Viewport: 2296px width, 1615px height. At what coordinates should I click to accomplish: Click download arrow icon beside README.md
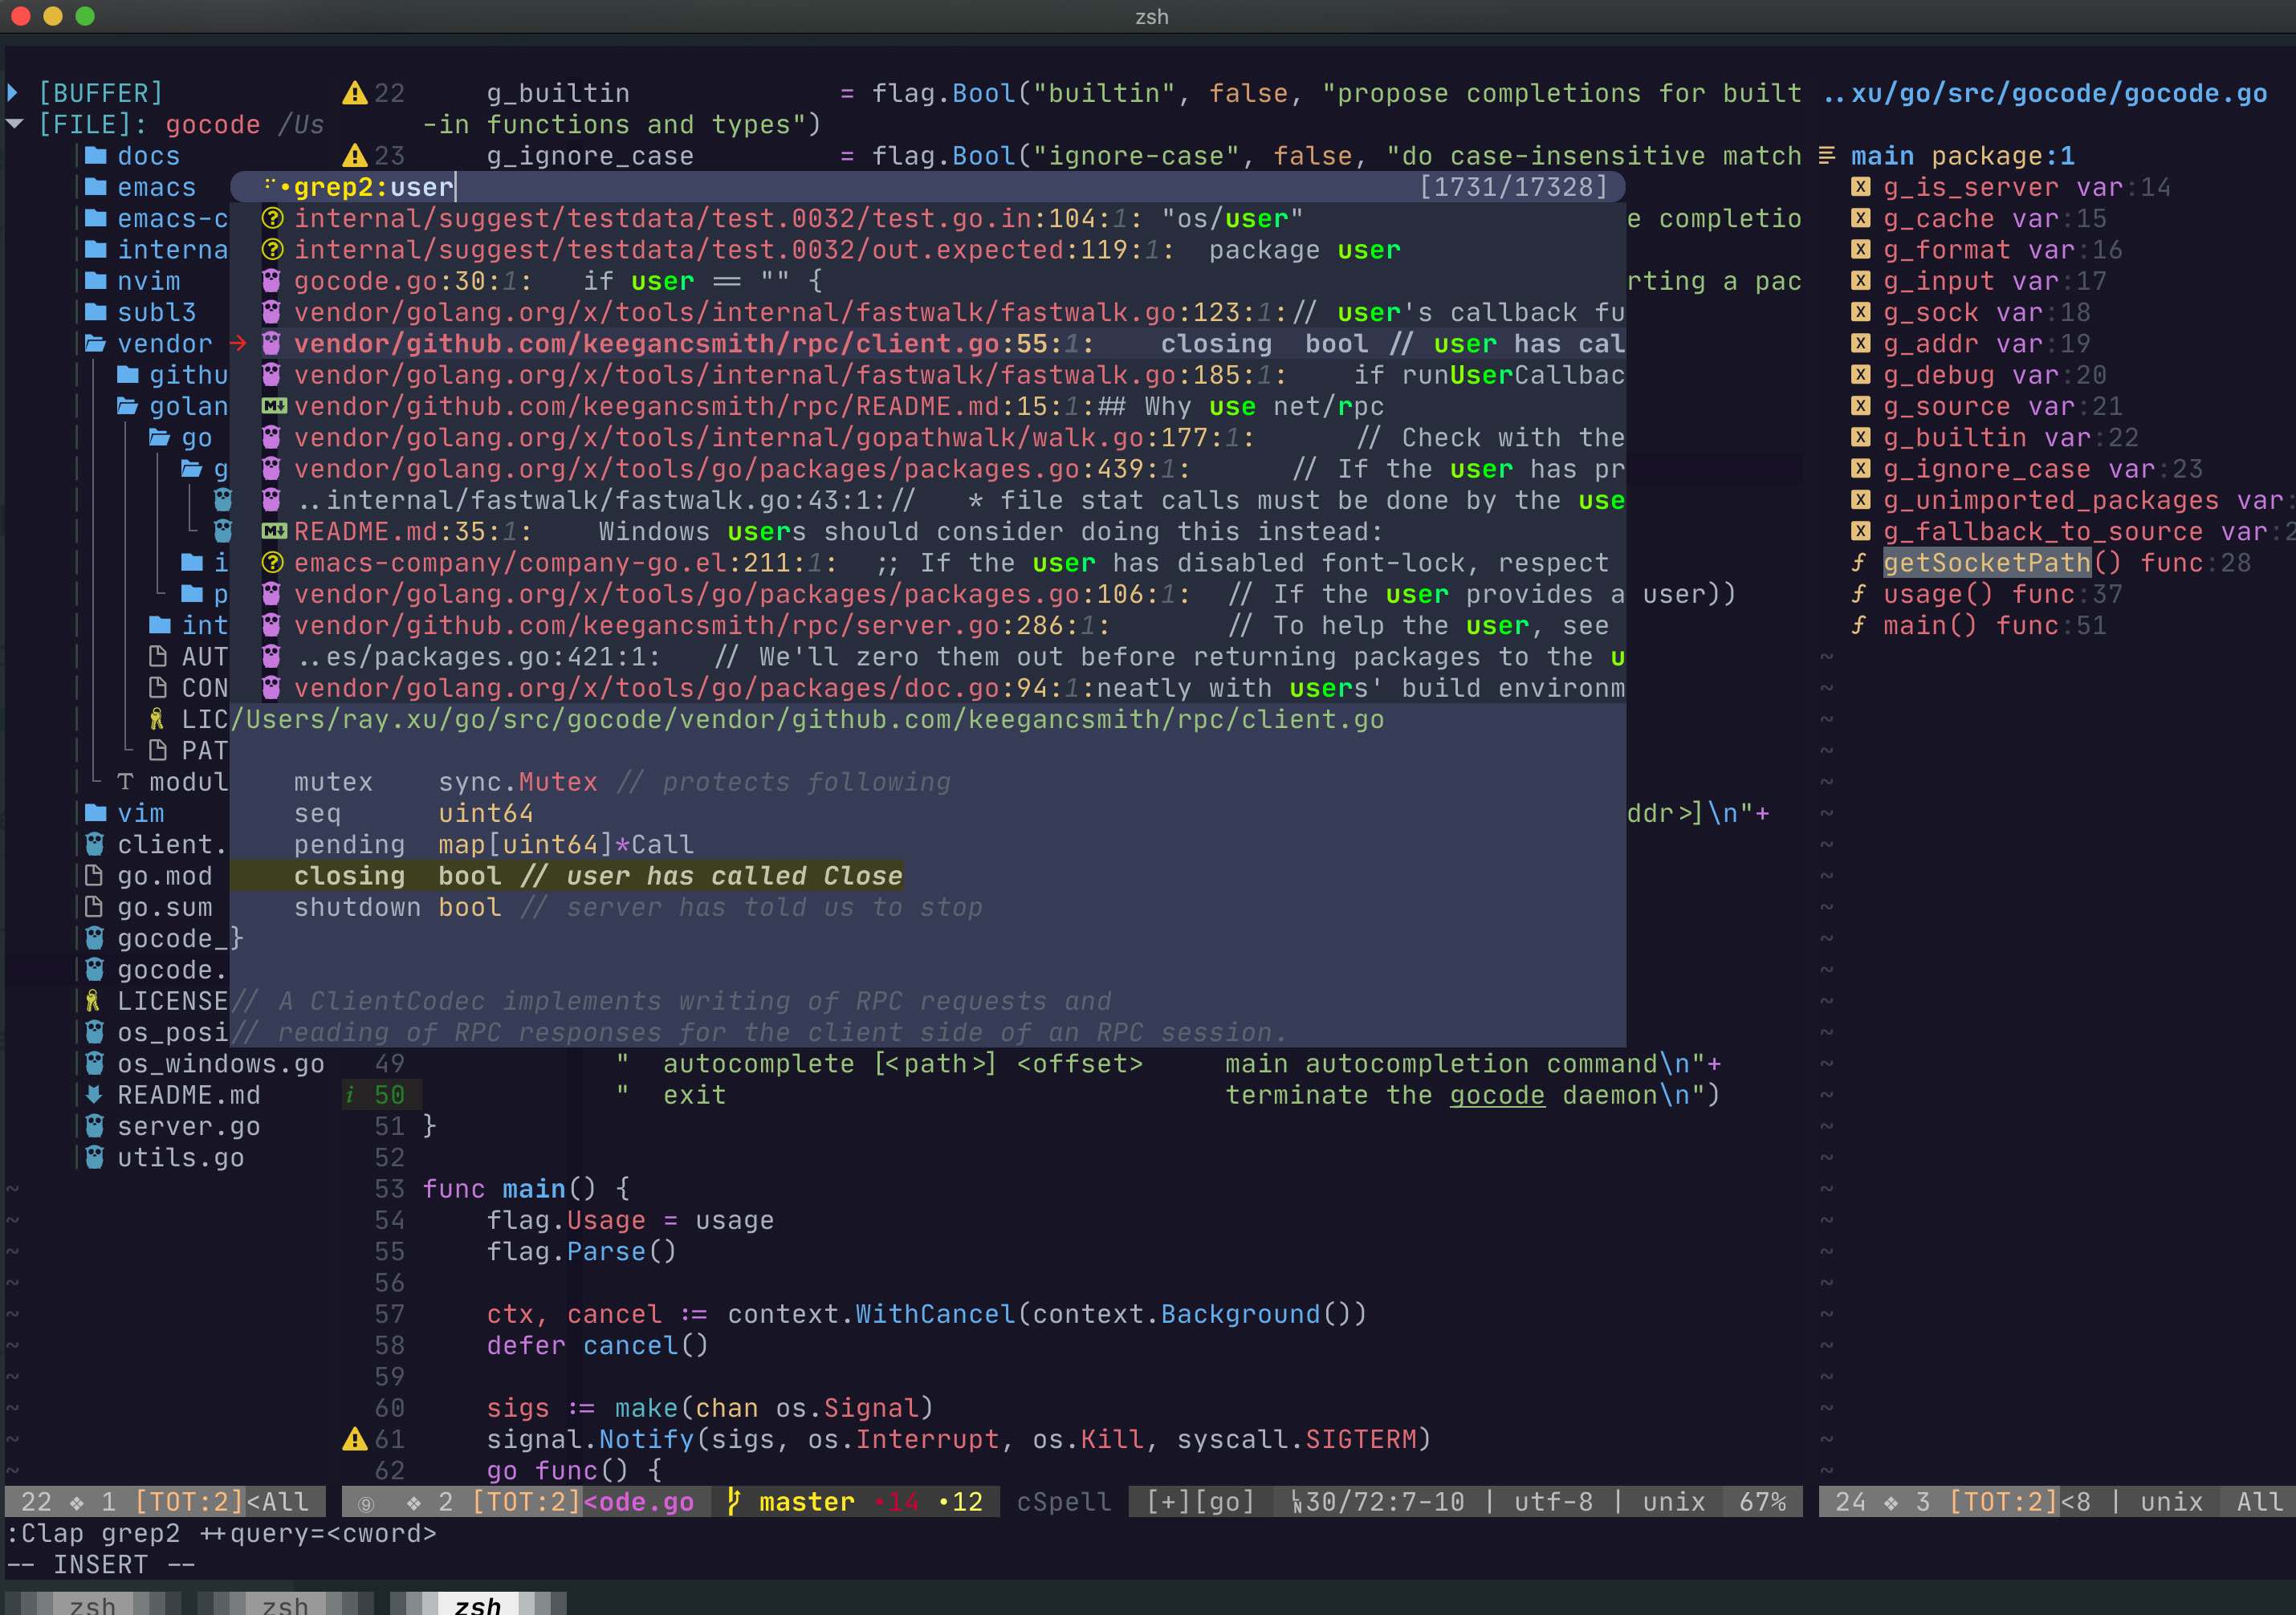click(x=95, y=1095)
